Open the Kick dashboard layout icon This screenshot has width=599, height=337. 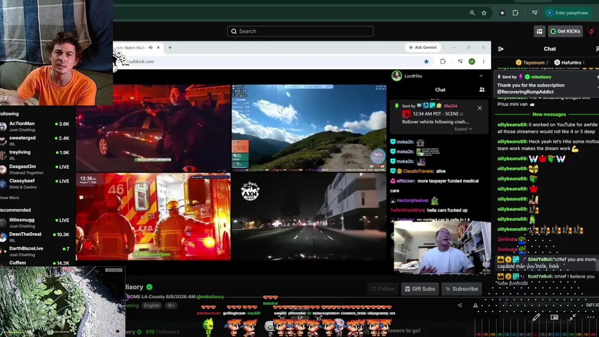[540, 31]
